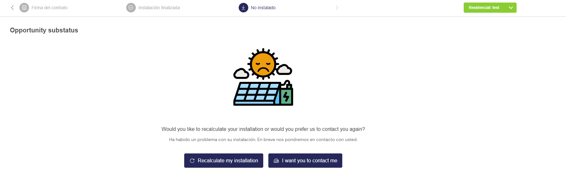Click the I want you to contact me button
The height and width of the screenshot is (189, 566).
[x=305, y=161]
